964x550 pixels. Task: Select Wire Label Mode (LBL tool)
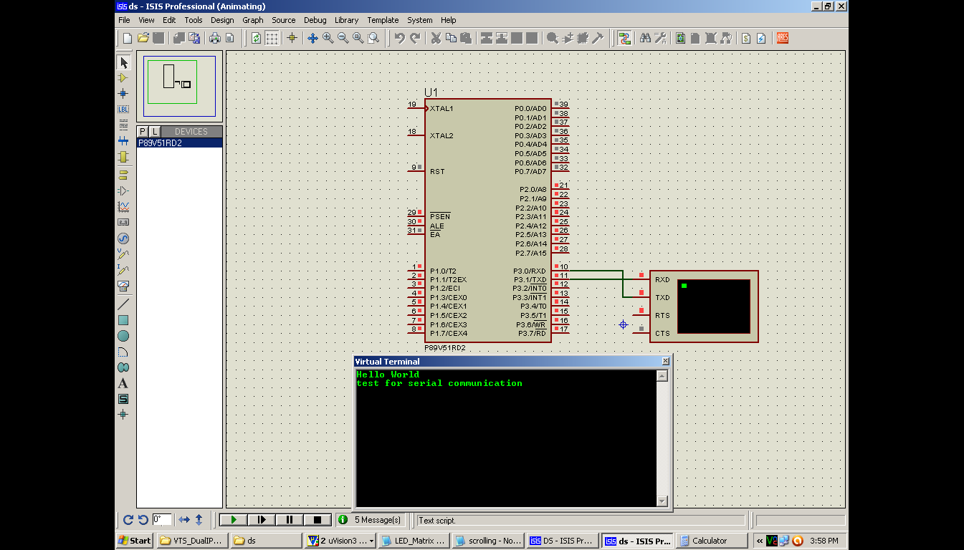[123, 107]
